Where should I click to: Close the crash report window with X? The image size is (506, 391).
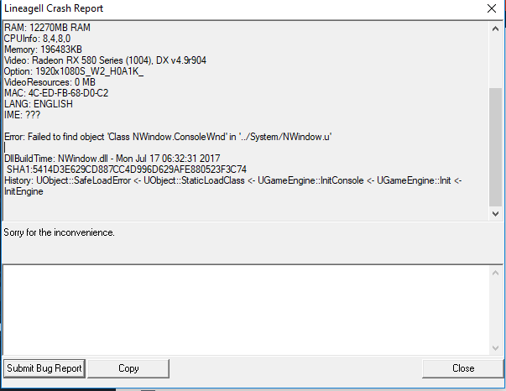(x=491, y=9)
